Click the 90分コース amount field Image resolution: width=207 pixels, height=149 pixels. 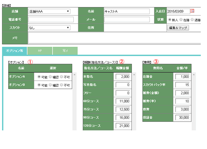(x=123, y=118)
